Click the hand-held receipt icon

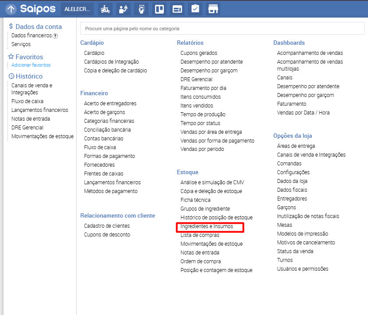[141, 9]
